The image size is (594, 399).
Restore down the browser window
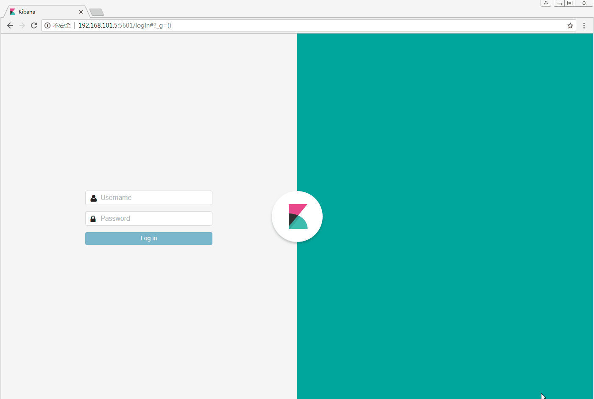[570, 3]
